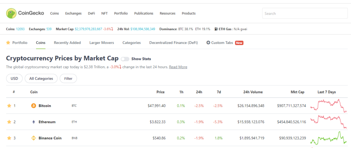Image resolution: width=351 pixels, height=148 pixels.
Task: Click the Read More link
Action: [178, 67]
